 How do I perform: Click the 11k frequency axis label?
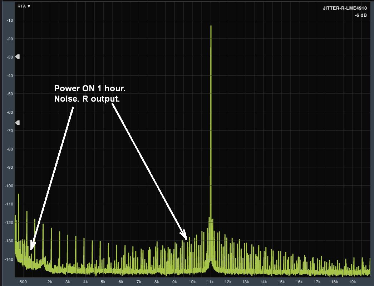210,282
